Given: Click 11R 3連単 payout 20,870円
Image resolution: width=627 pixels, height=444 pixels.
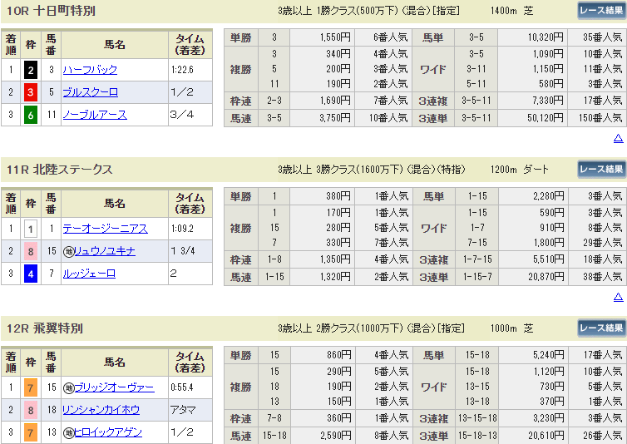Looking at the screenshot, I should (x=546, y=277).
